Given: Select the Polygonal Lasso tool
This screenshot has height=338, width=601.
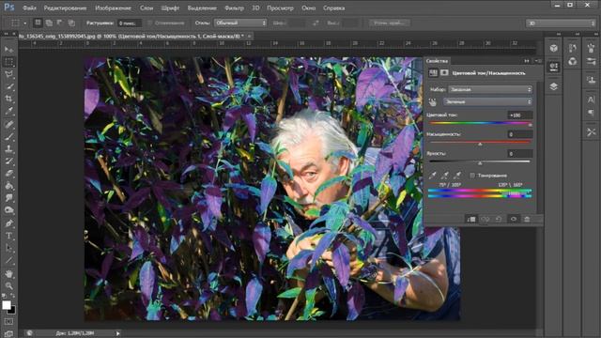Looking at the screenshot, I should click(x=8, y=74).
